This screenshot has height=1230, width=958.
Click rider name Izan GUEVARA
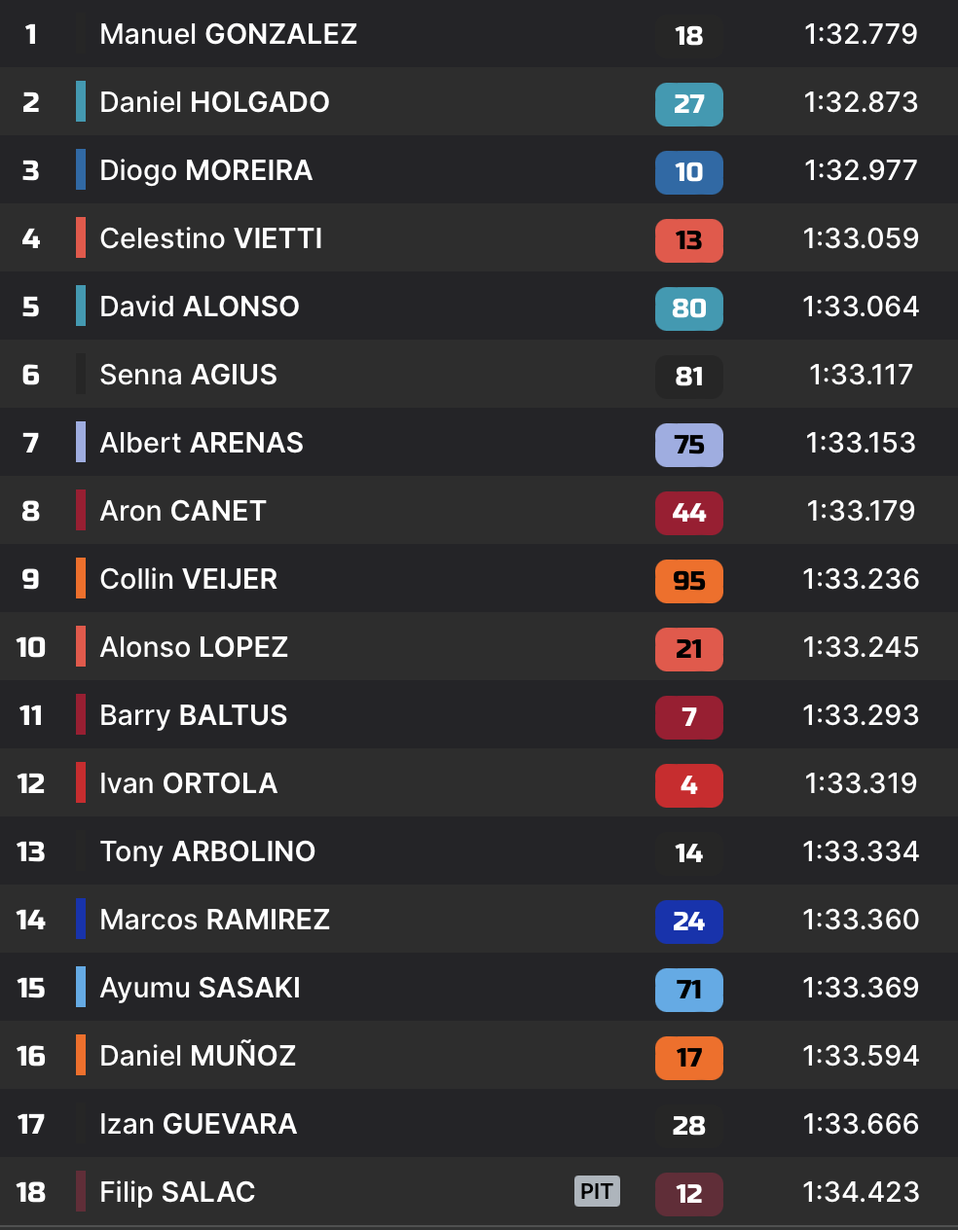198,1124
